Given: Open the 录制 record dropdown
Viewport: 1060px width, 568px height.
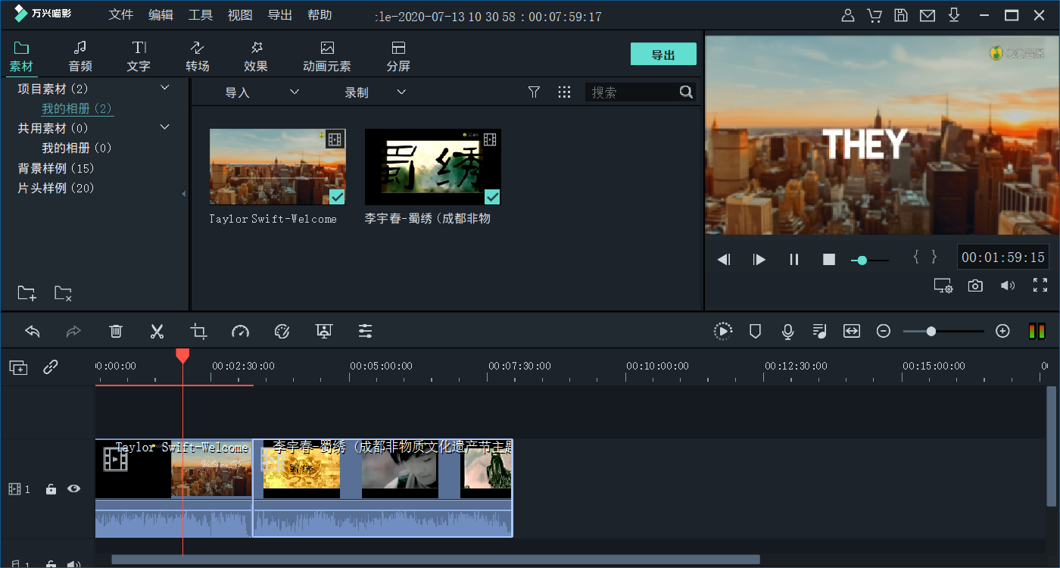Looking at the screenshot, I should tap(376, 92).
